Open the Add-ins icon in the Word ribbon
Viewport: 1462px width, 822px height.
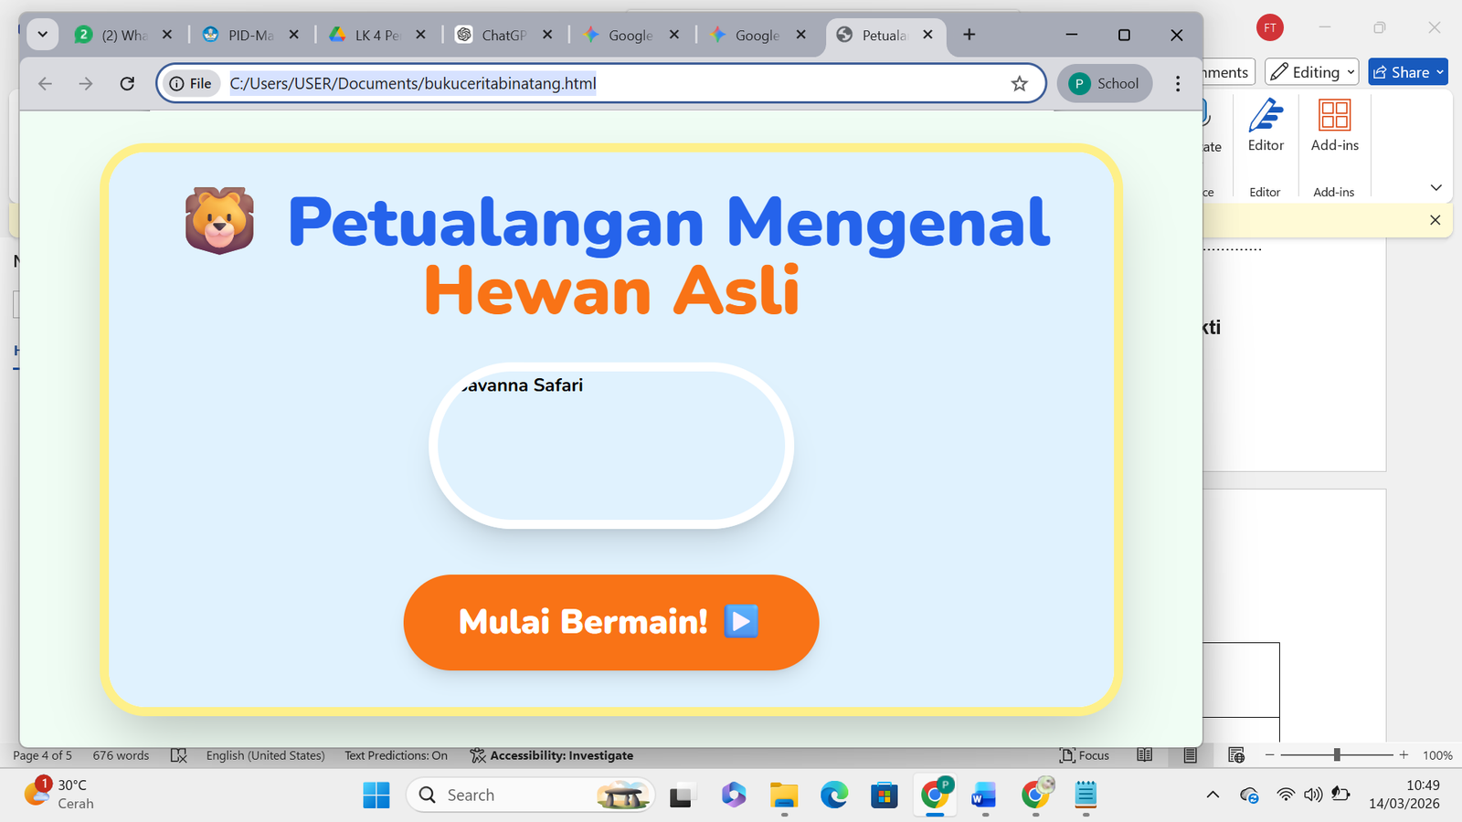[1334, 126]
